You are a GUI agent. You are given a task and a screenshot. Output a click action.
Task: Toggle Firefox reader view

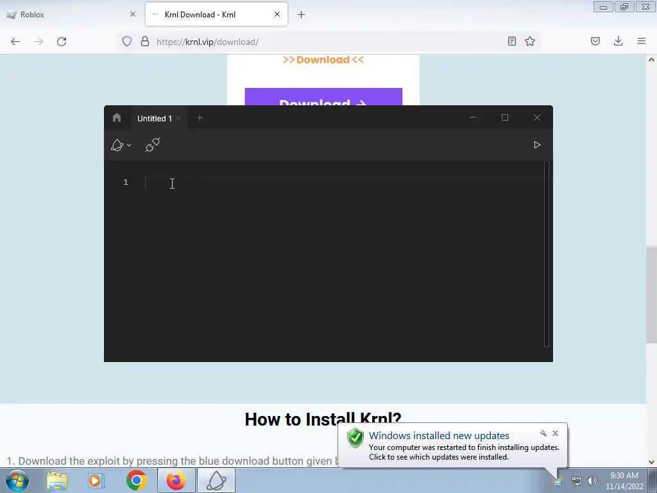point(511,41)
